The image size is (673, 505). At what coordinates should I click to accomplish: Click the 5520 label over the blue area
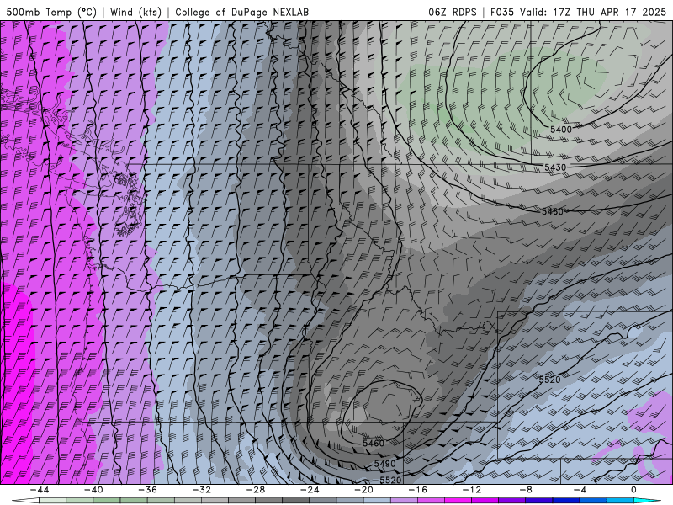tap(550, 380)
